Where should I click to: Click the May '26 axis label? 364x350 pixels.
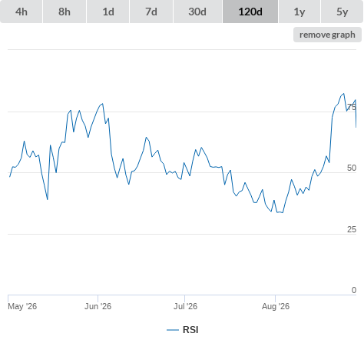(22, 306)
